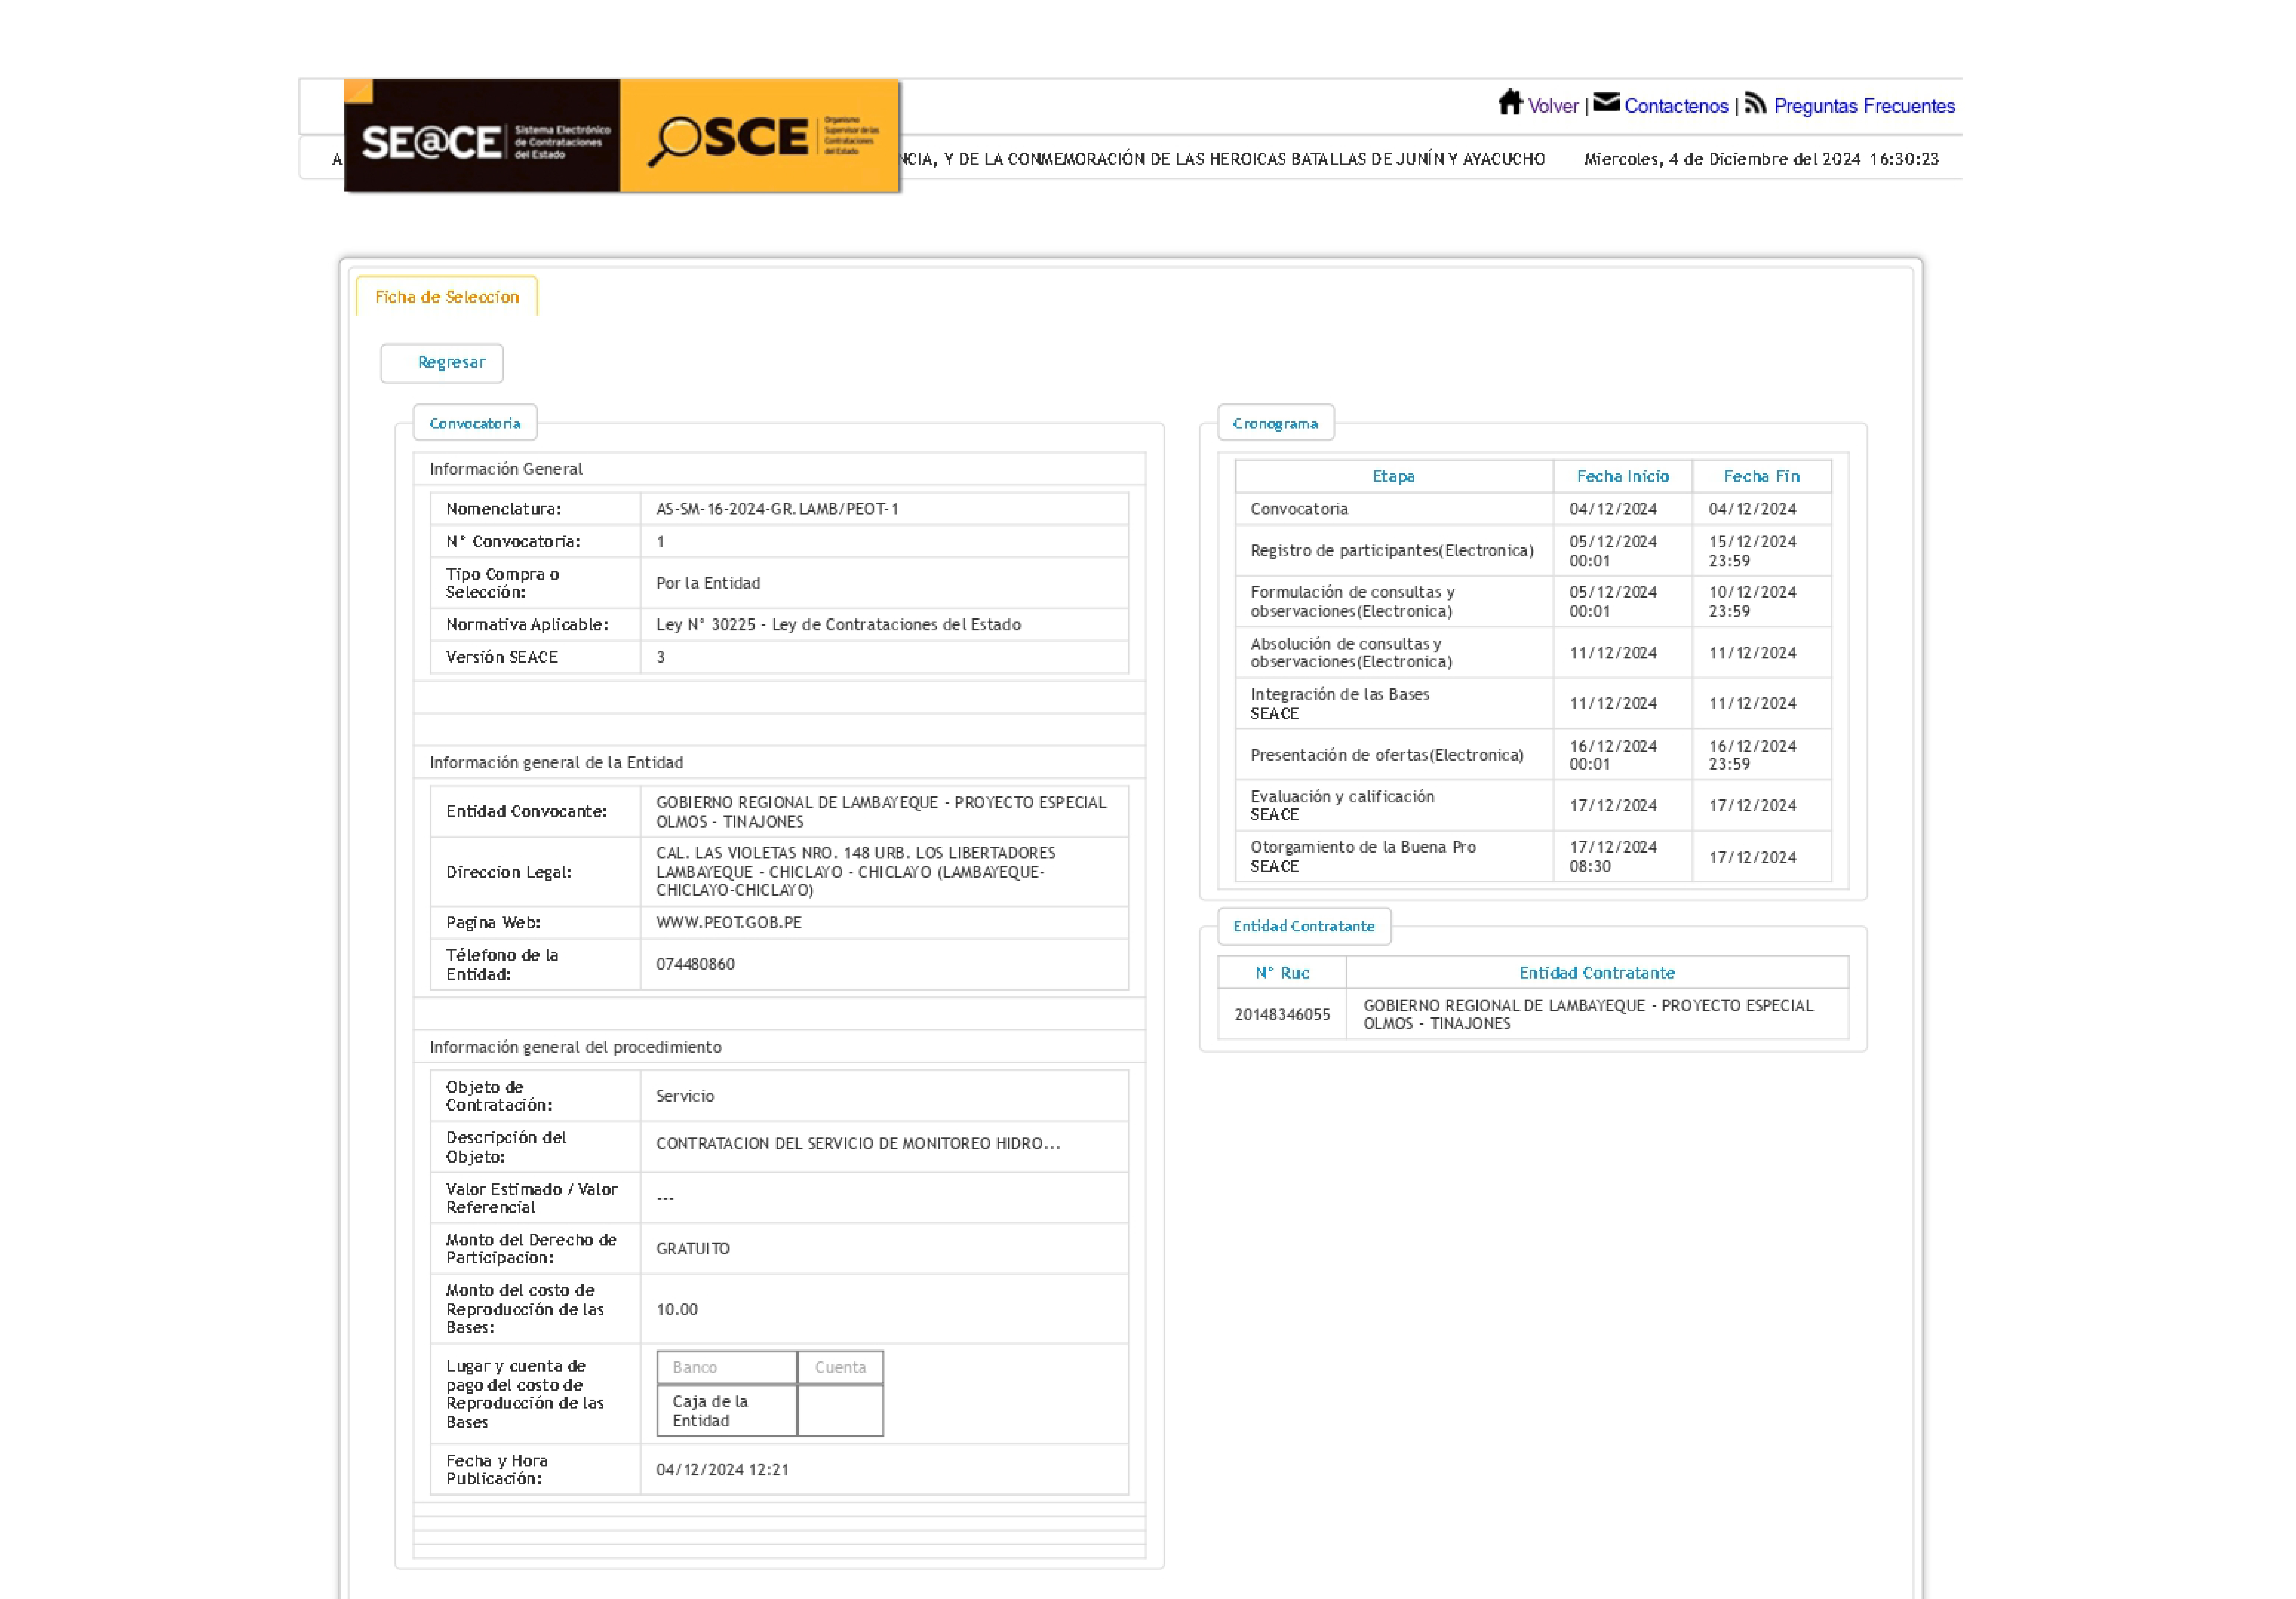Click the N° Convocatoria label
The width and height of the screenshot is (2296, 1599).
(513, 542)
